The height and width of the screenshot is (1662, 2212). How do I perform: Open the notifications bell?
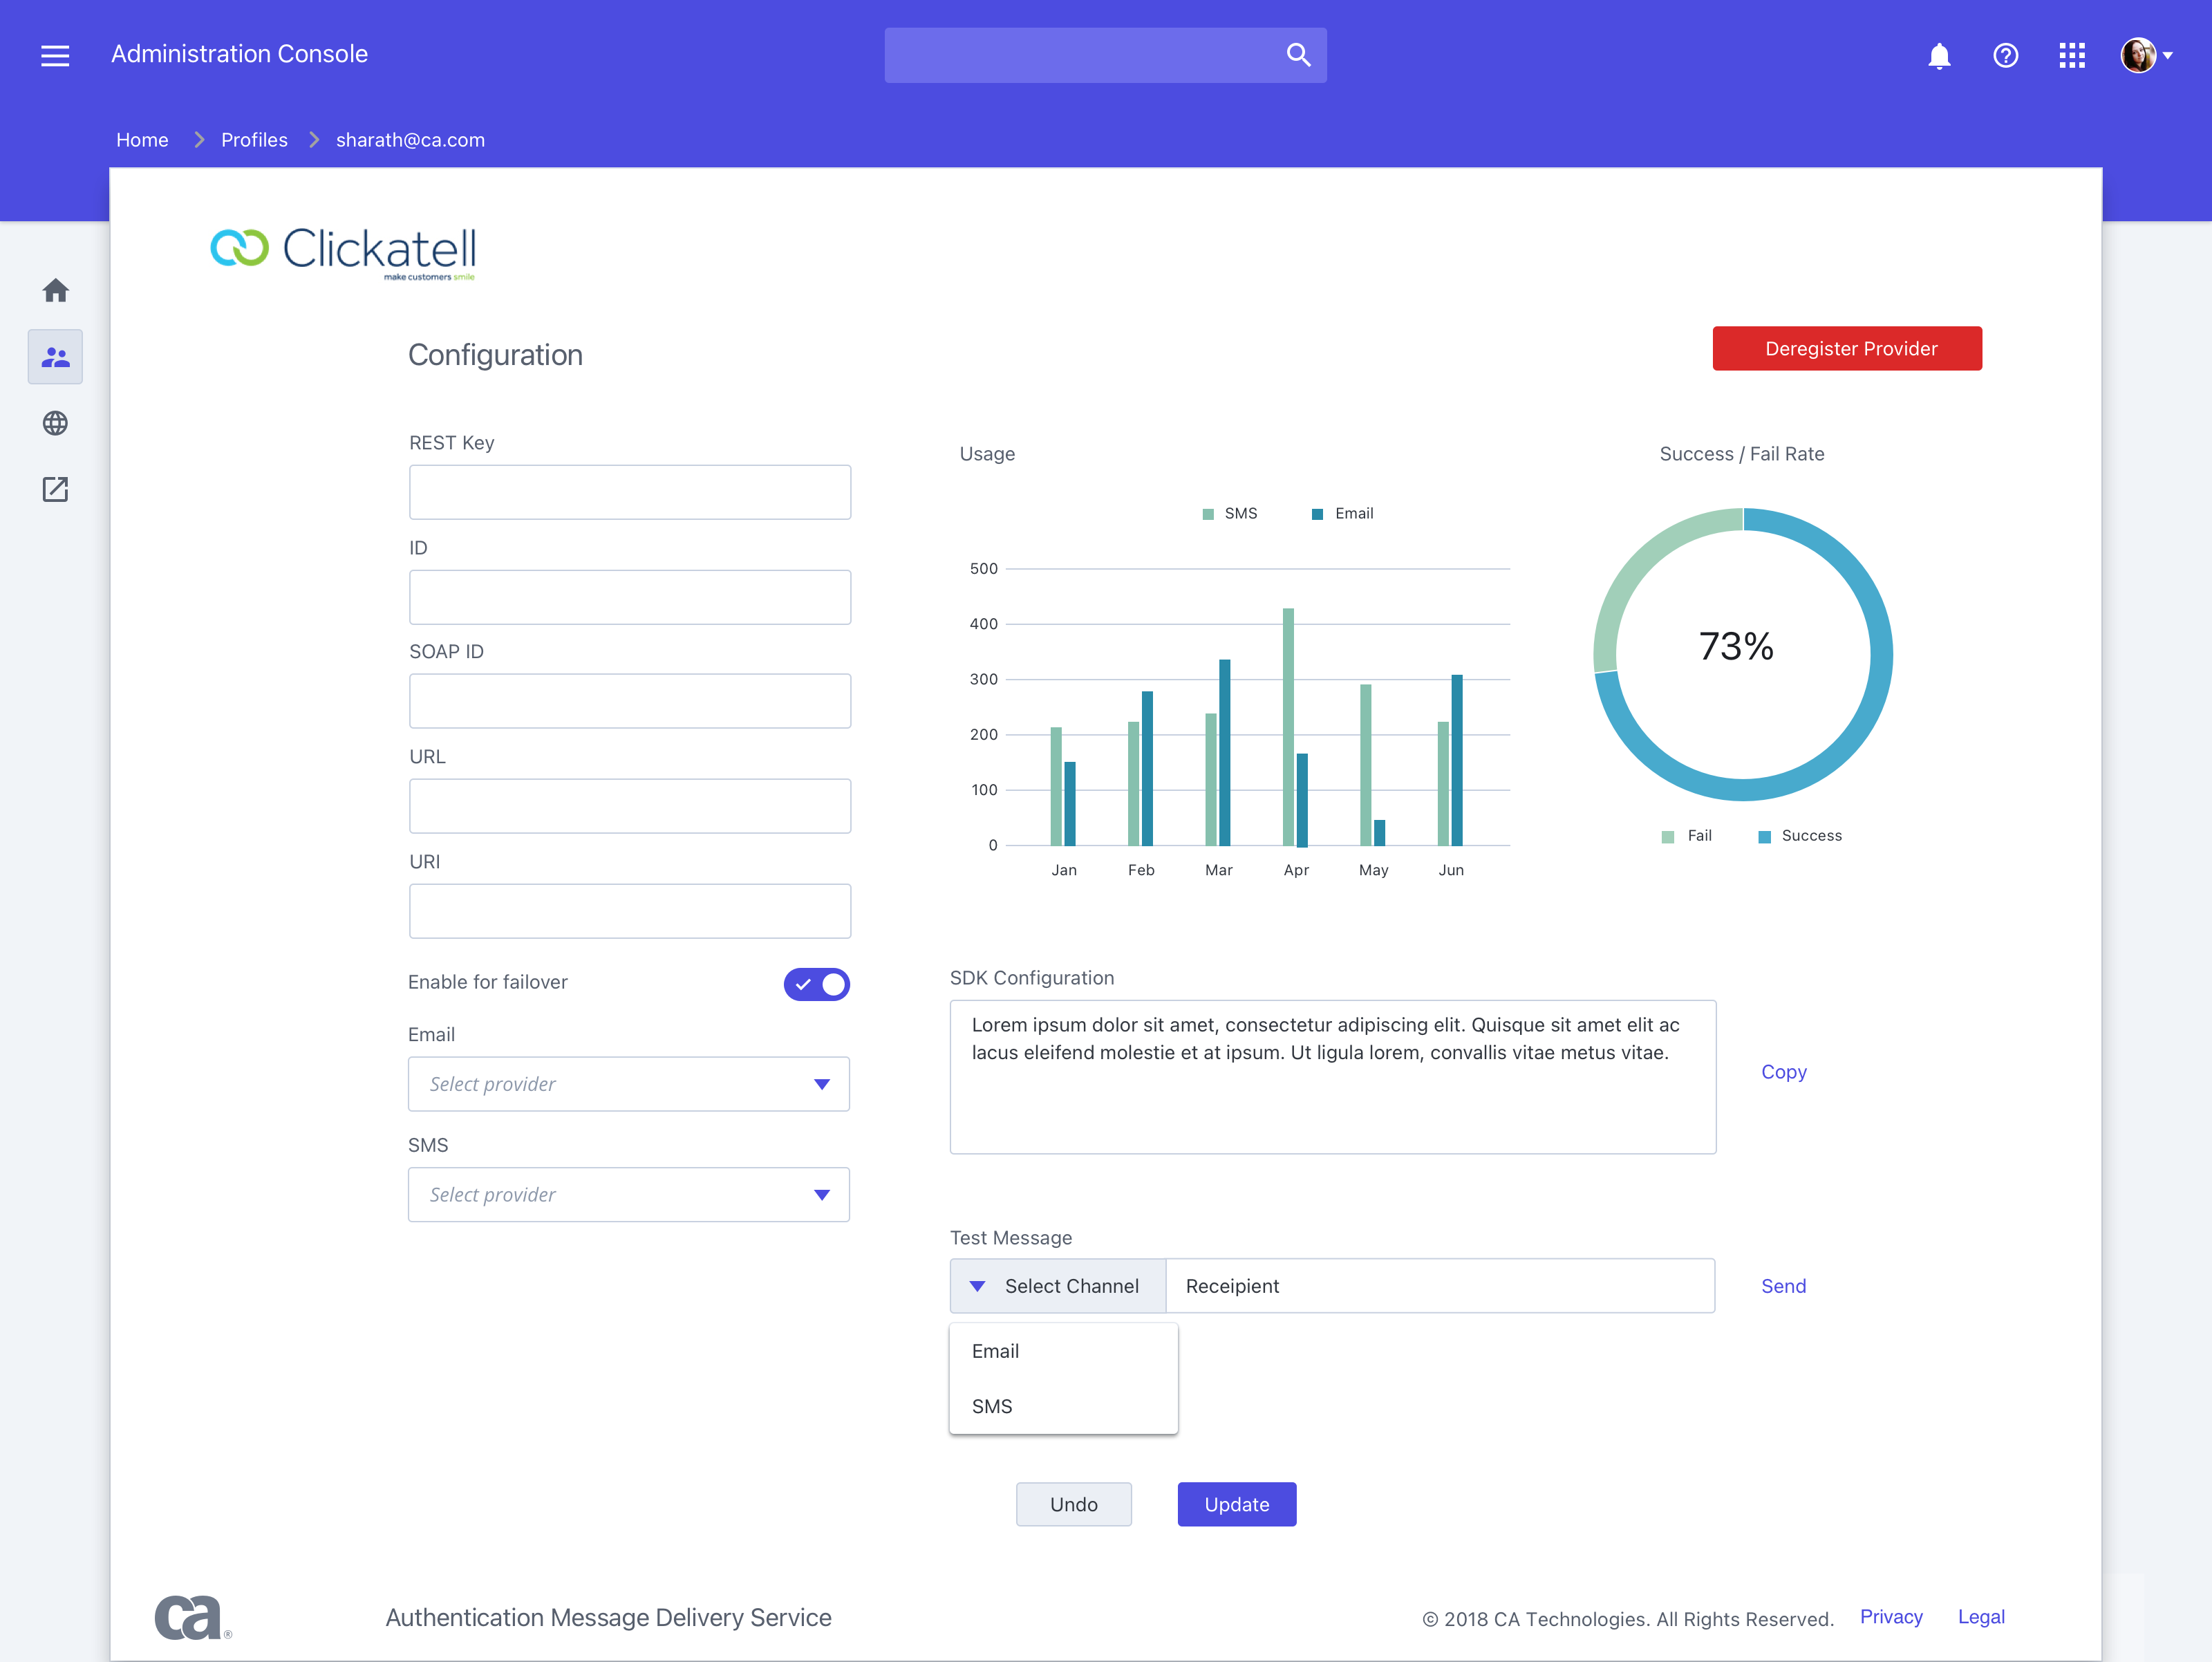click(x=1939, y=56)
